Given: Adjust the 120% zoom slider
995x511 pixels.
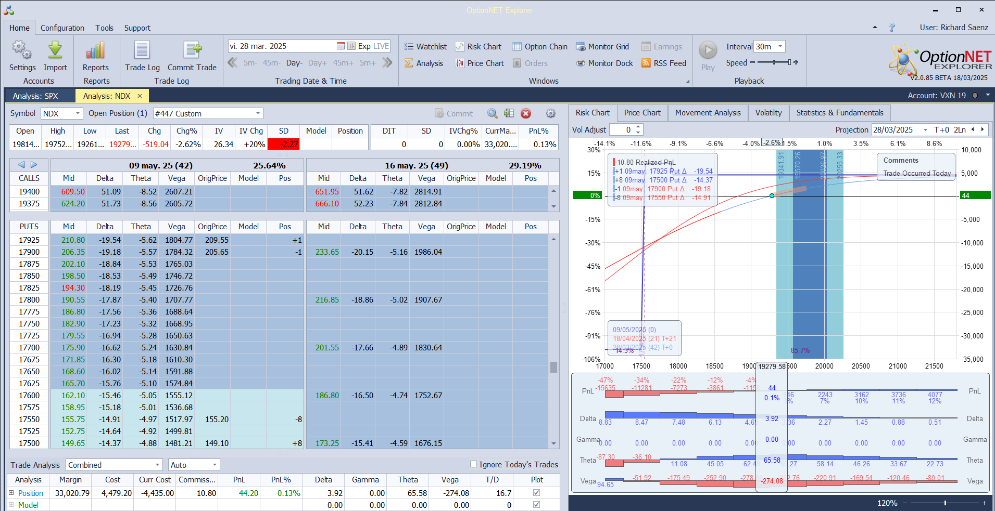Looking at the screenshot, I should pos(944,503).
